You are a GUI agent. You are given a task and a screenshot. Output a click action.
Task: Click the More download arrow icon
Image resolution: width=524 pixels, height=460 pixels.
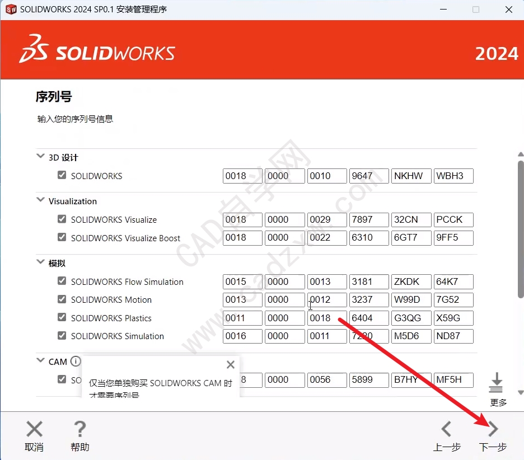pyautogui.click(x=496, y=383)
